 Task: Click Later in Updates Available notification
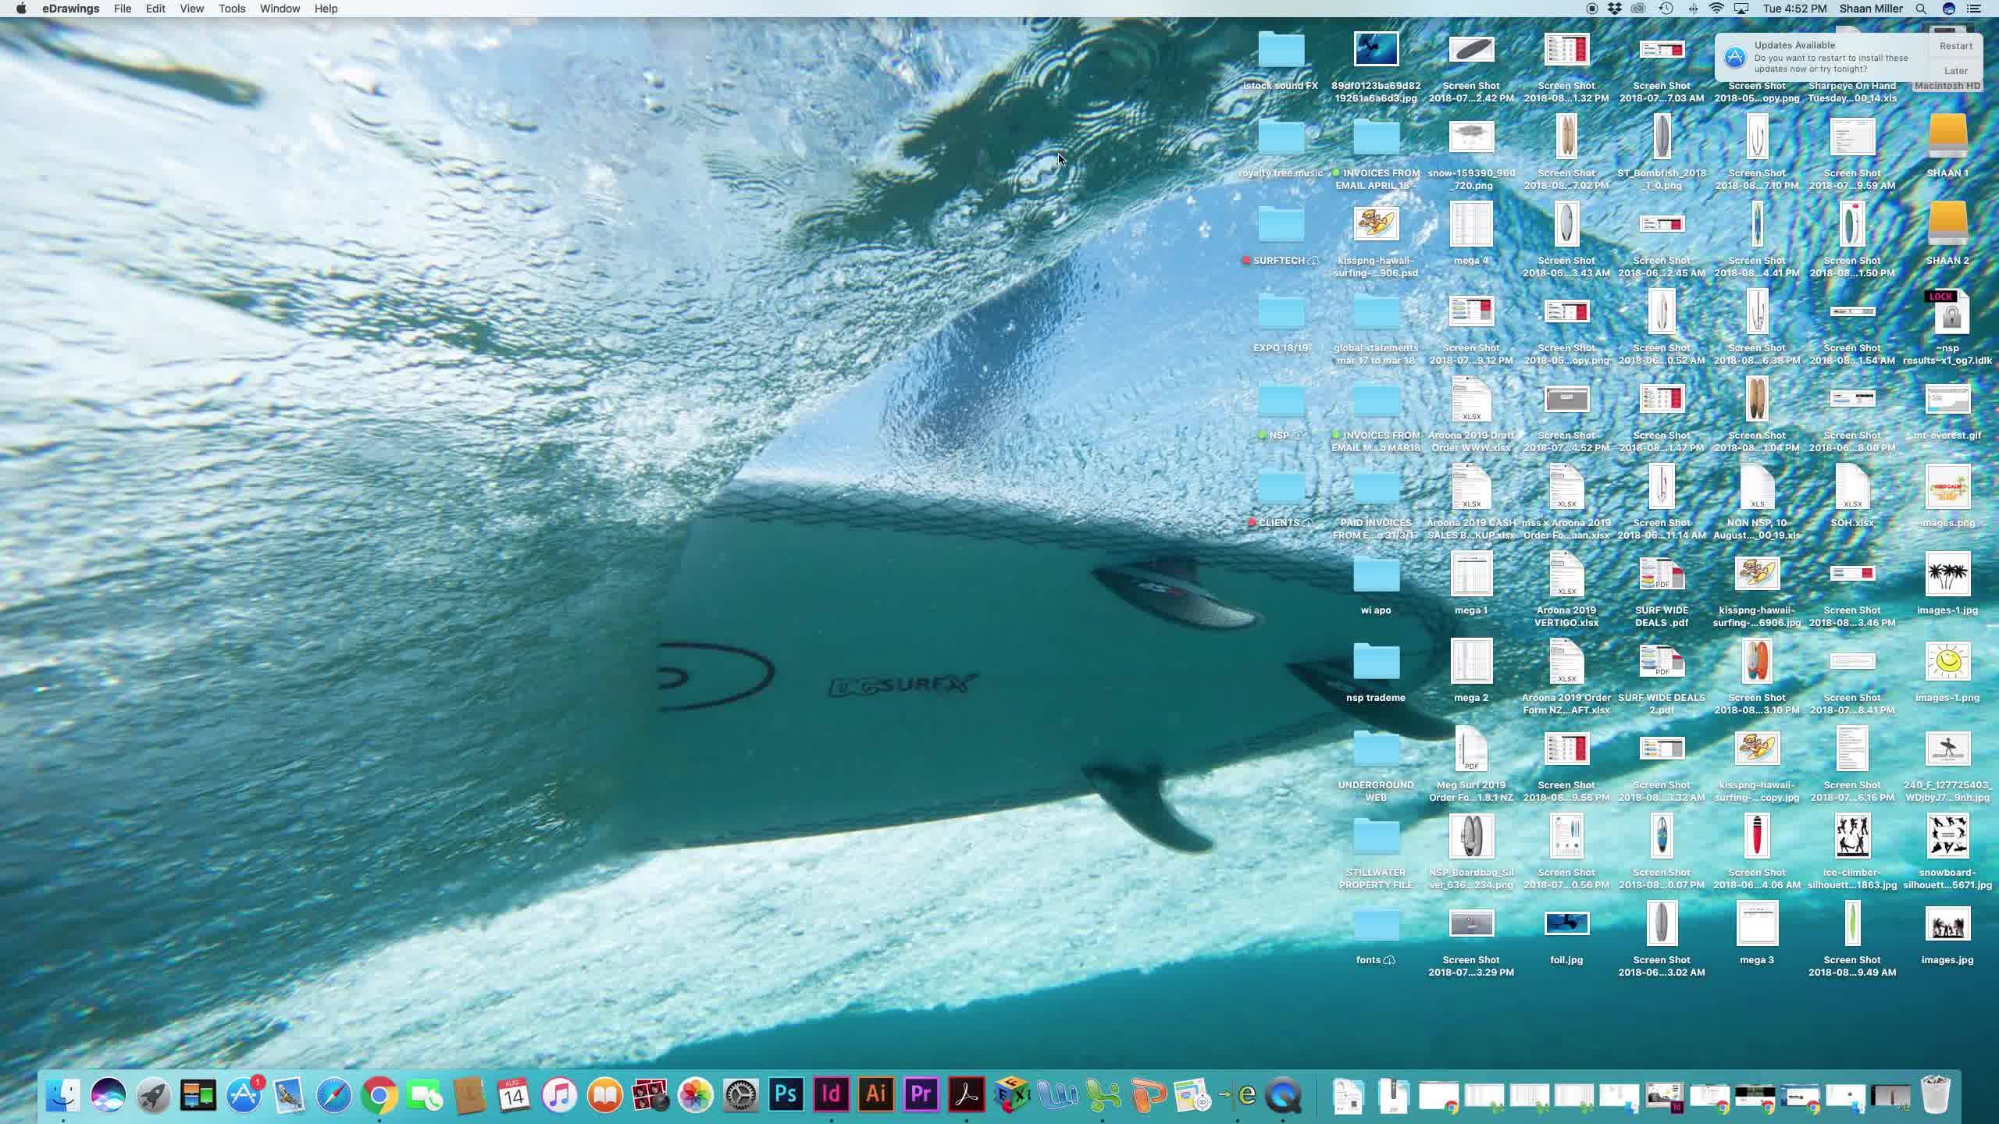tap(1955, 70)
